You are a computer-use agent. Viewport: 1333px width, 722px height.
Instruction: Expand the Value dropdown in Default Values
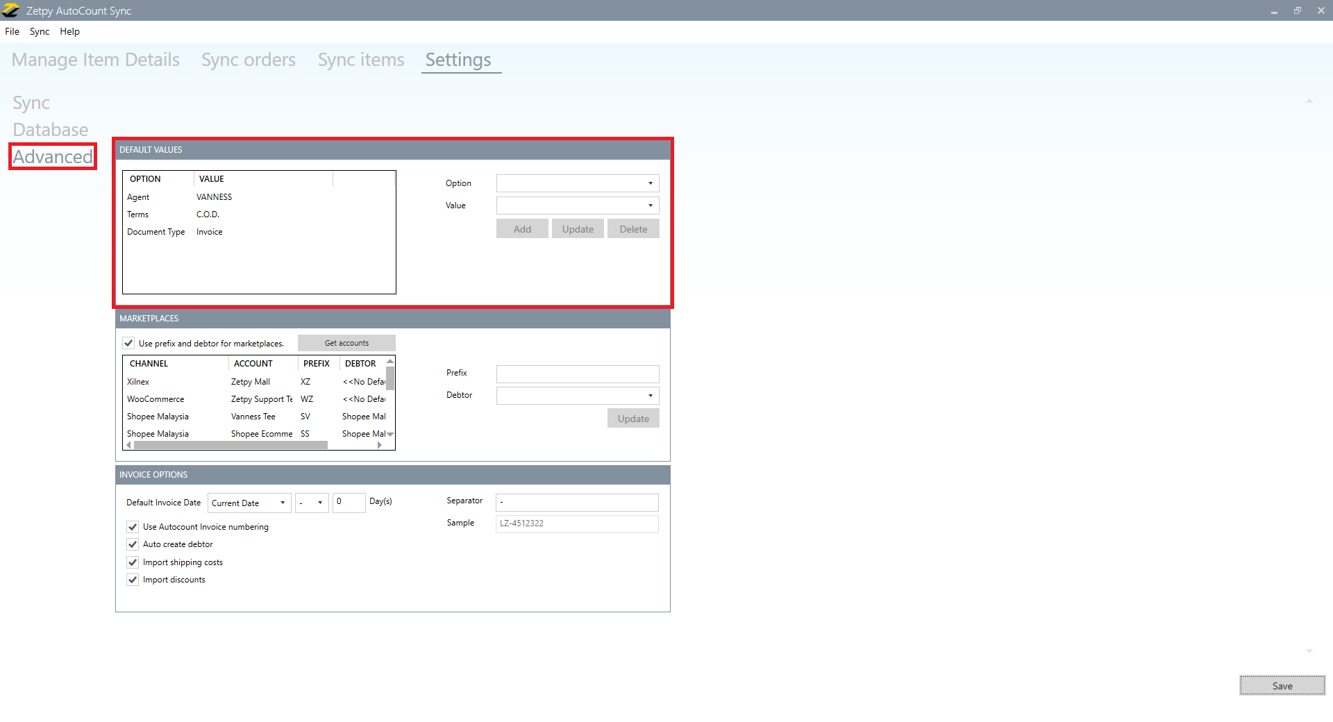point(578,205)
